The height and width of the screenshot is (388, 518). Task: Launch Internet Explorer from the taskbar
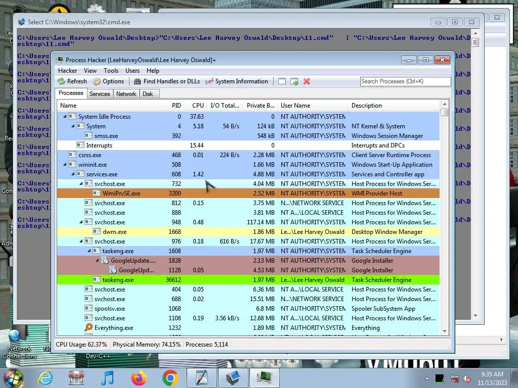tap(45, 378)
